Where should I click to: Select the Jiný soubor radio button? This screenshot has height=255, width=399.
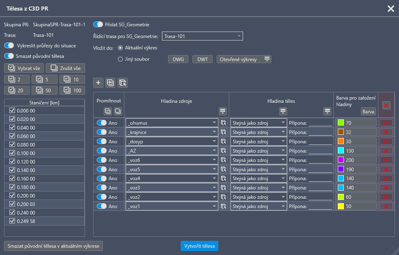tap(120, 59)
